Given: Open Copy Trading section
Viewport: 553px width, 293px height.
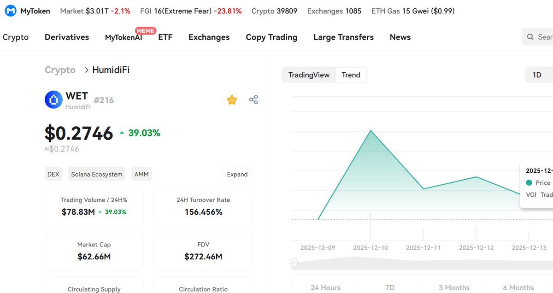Looking at the screenshot, I should (x=271, y=37).
